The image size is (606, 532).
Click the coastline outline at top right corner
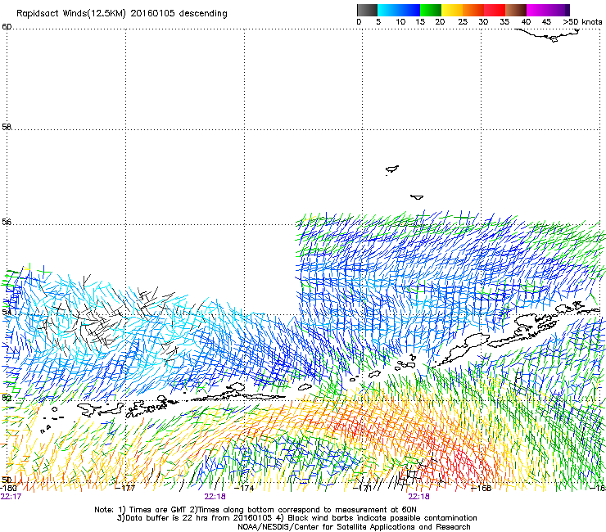pyautogui.click(x=549, y=35)
